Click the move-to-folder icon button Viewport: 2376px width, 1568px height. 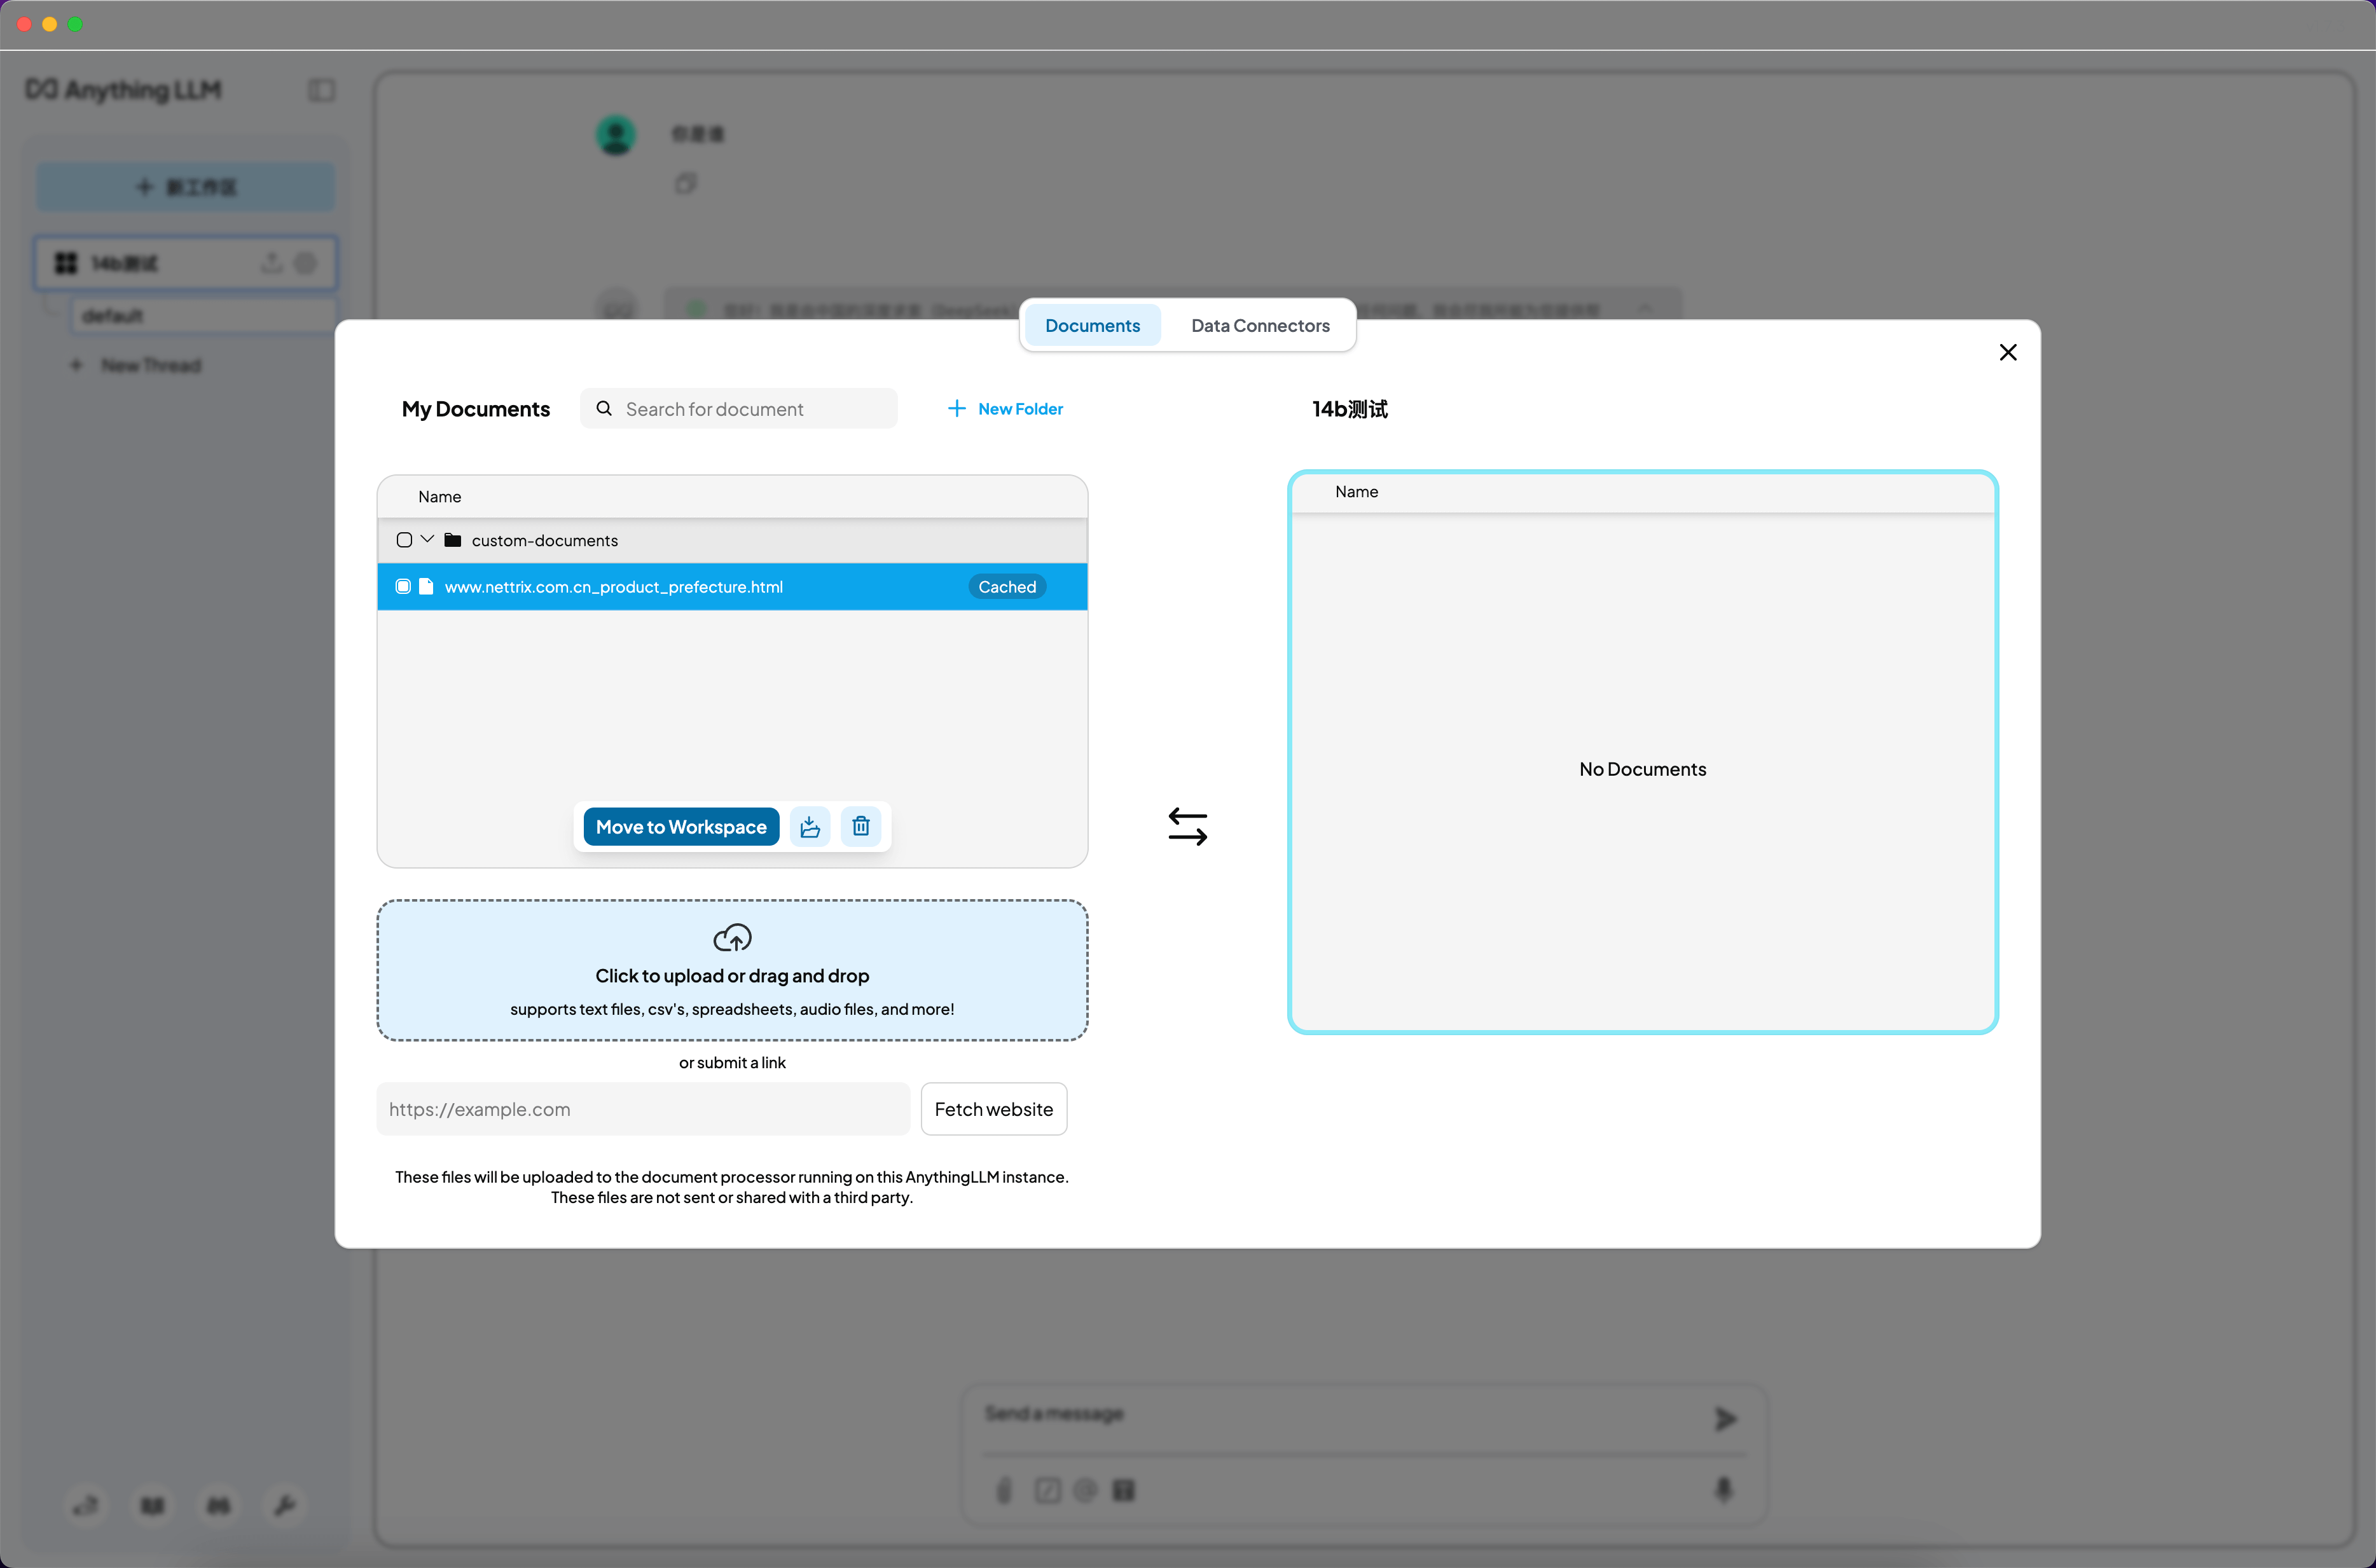pos(810,826)
